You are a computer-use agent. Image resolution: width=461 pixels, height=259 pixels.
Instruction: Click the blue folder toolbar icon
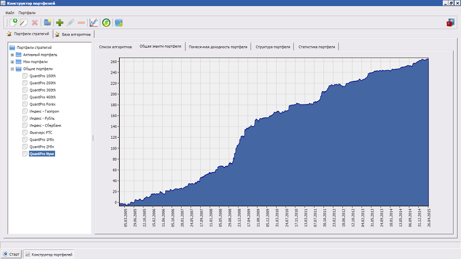(48, 22)
